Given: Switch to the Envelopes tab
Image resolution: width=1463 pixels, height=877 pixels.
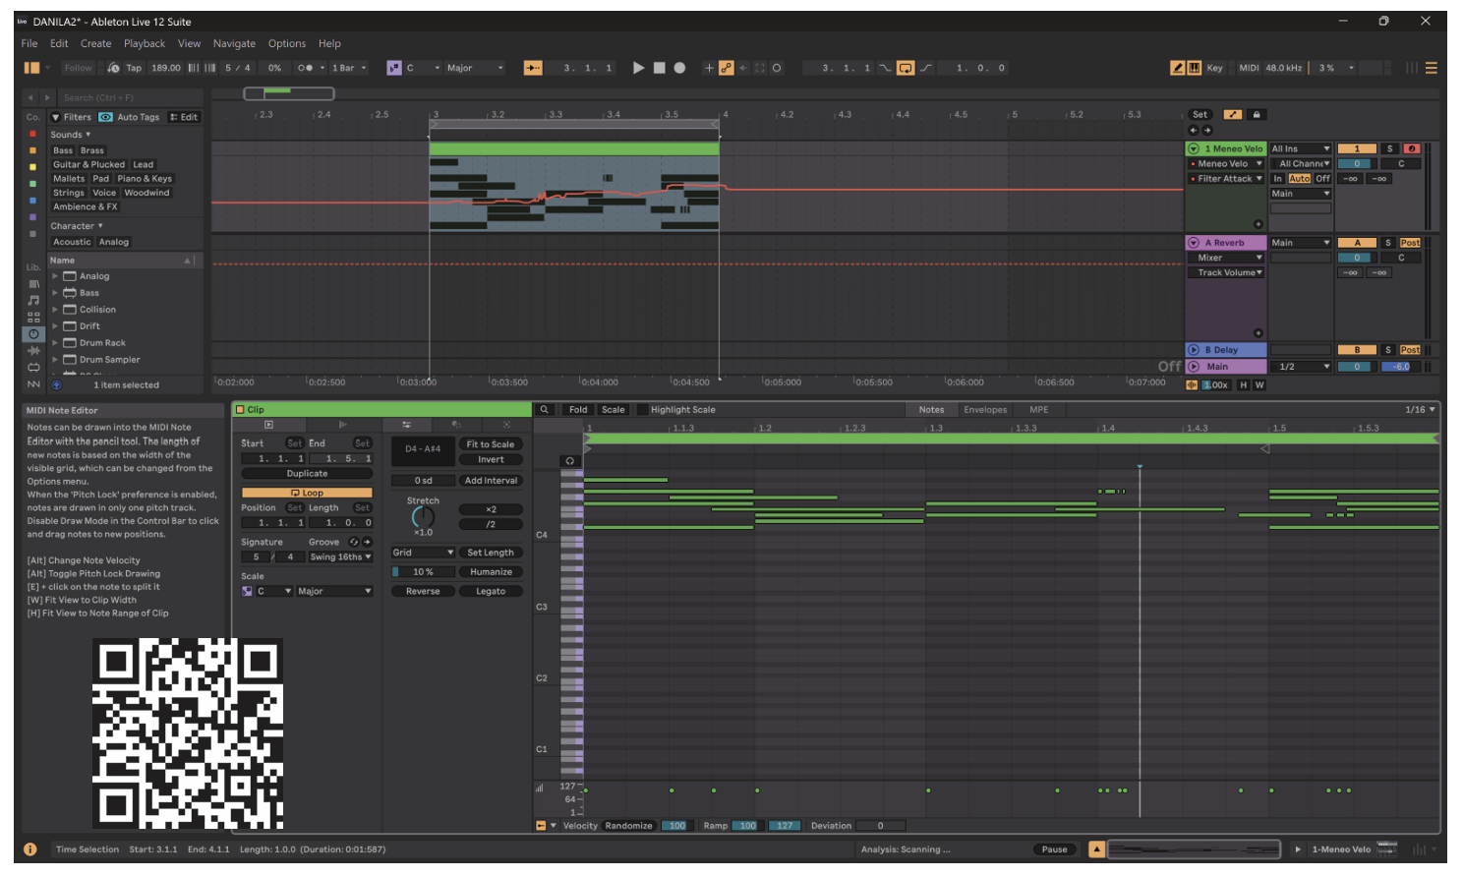Looking at the screenshot, I should 985,410.
